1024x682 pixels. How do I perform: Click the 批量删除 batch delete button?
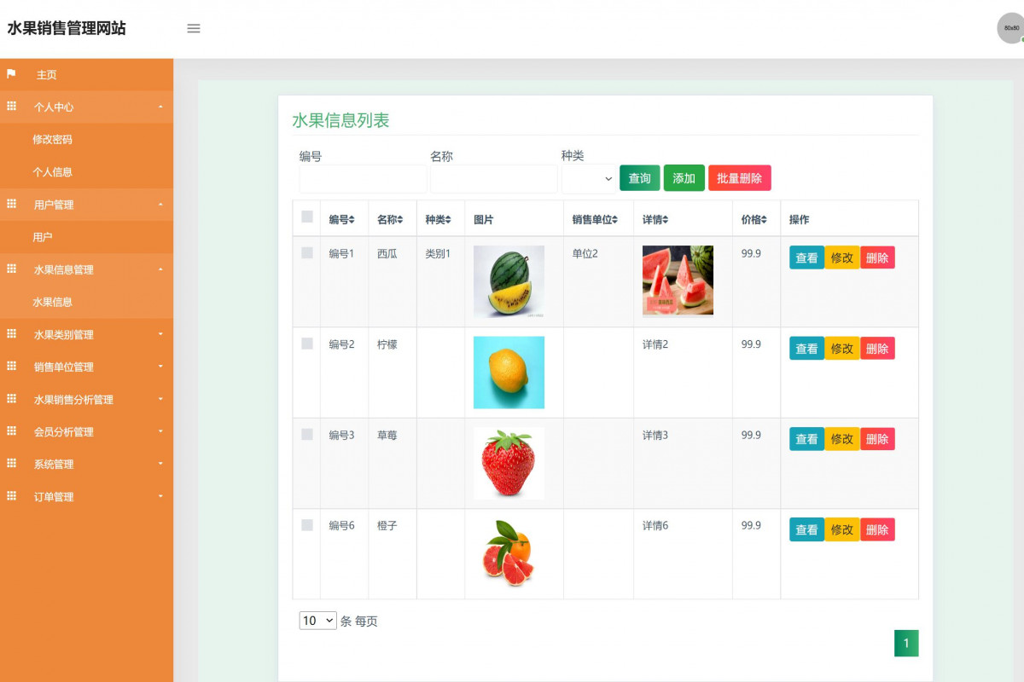(x=739, y=177)
